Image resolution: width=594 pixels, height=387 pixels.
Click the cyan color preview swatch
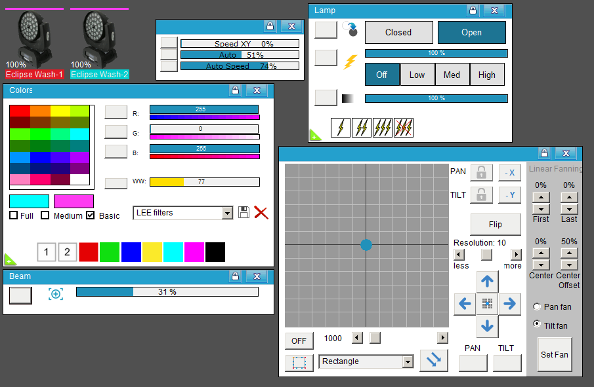[29, 202]
